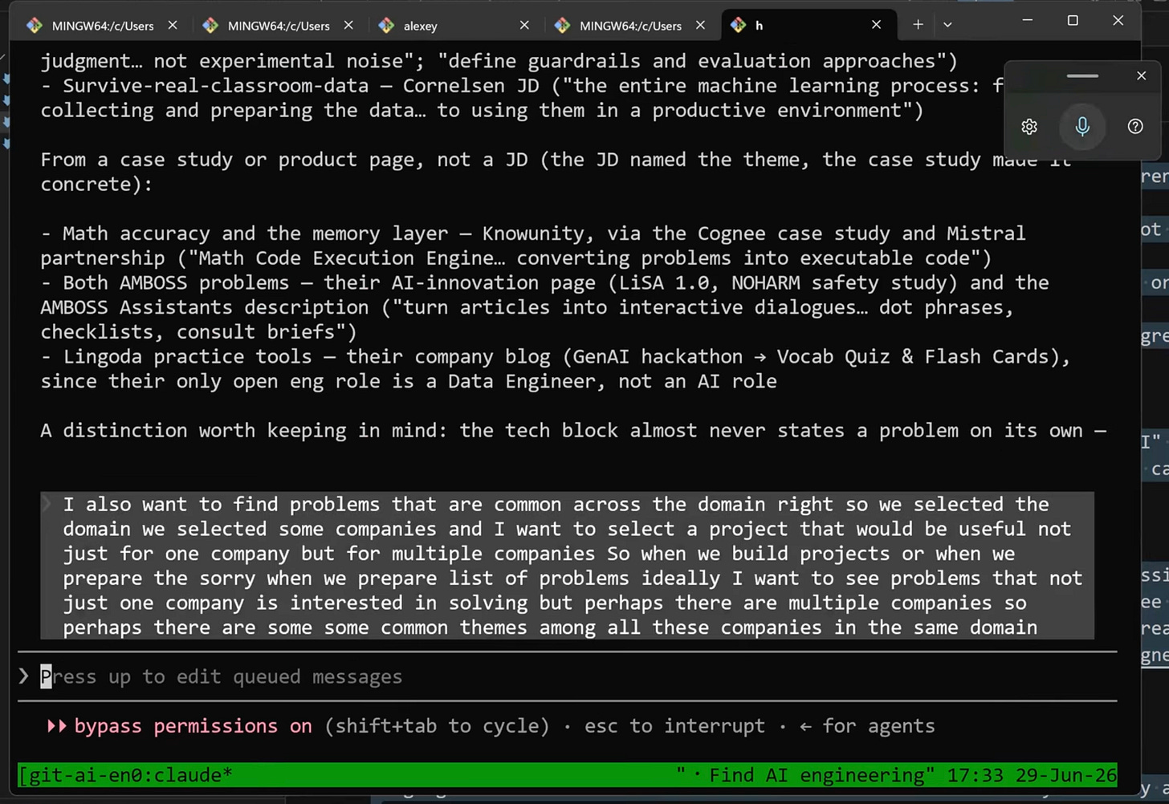Close the tab titled h
Screen dimensions: 1169x804
tap(876, 25)
